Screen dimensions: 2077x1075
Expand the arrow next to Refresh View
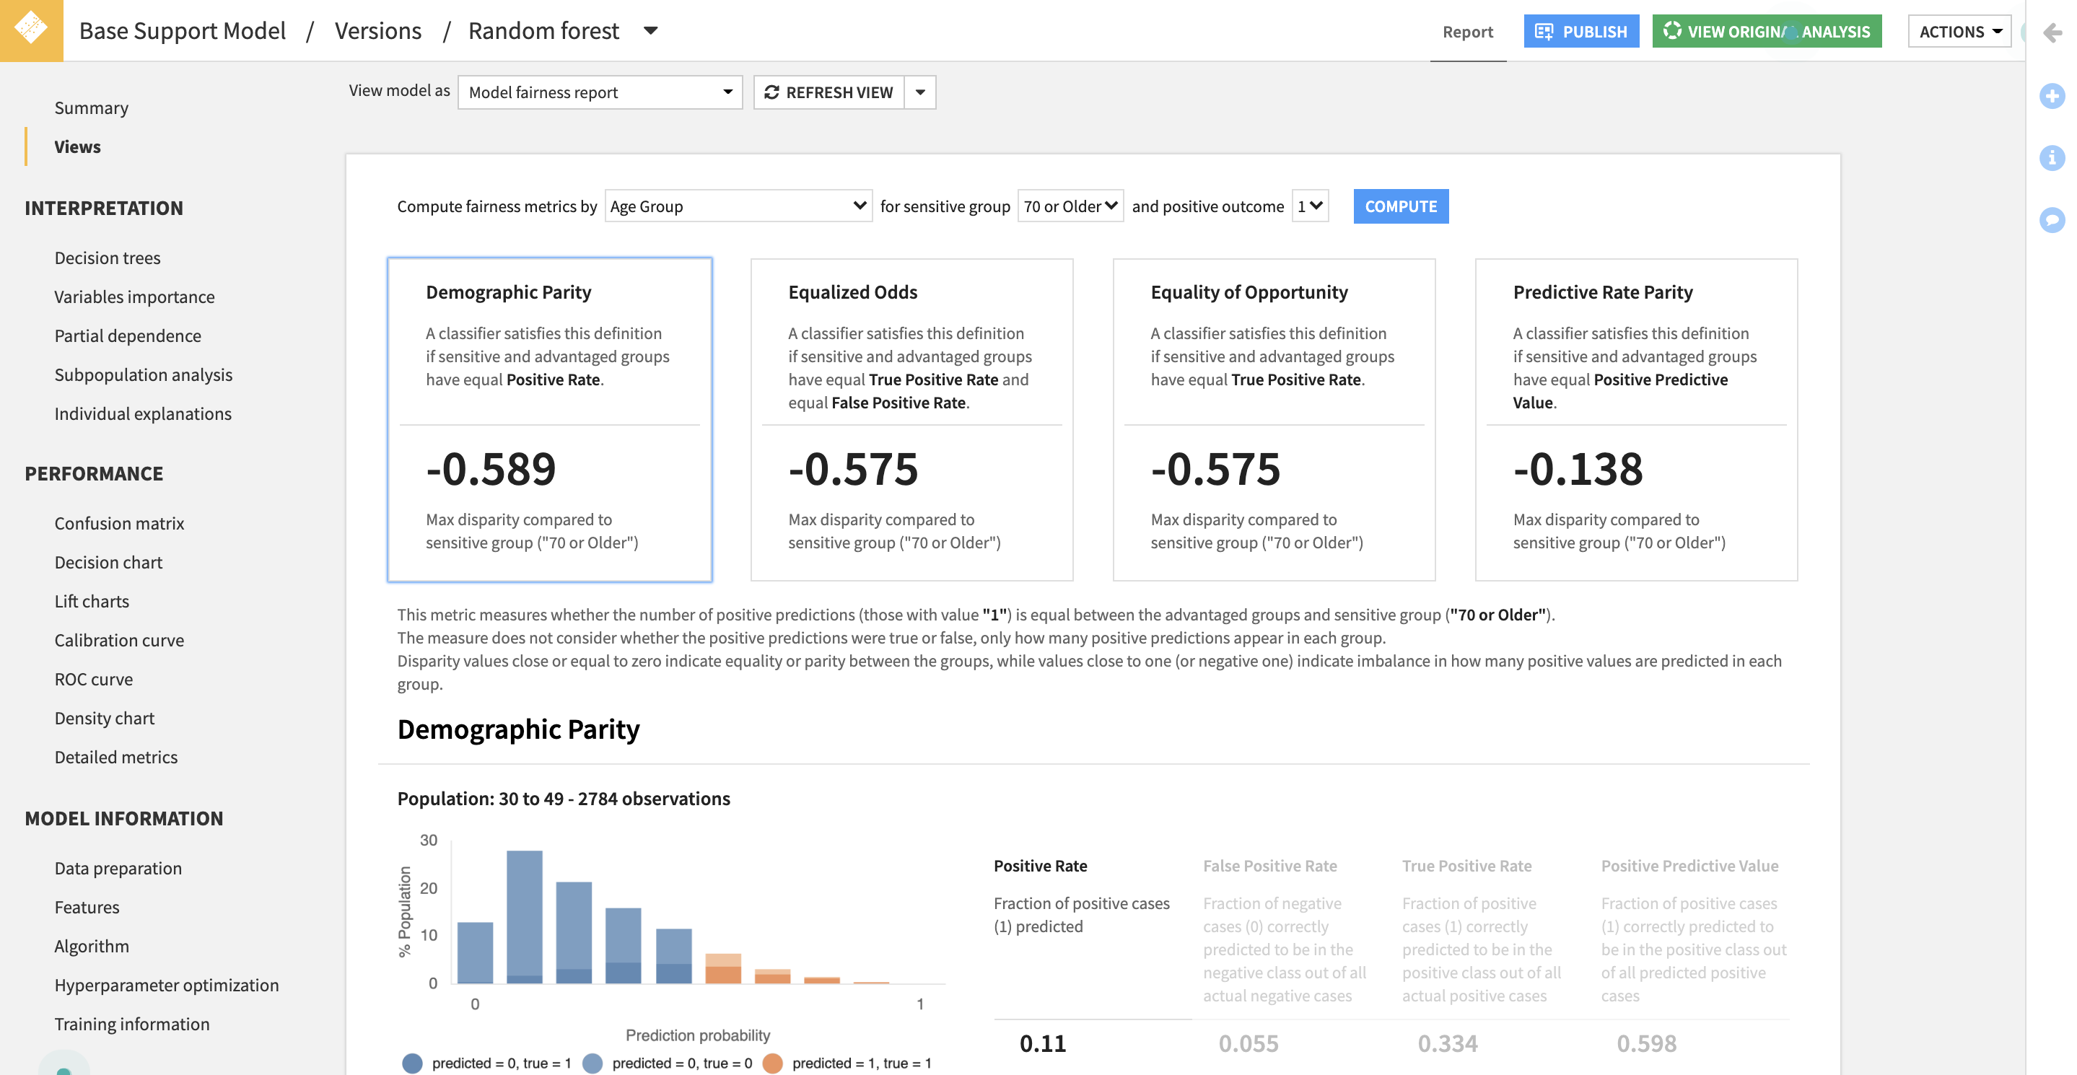pyautogui.click(x=920, y=92)
